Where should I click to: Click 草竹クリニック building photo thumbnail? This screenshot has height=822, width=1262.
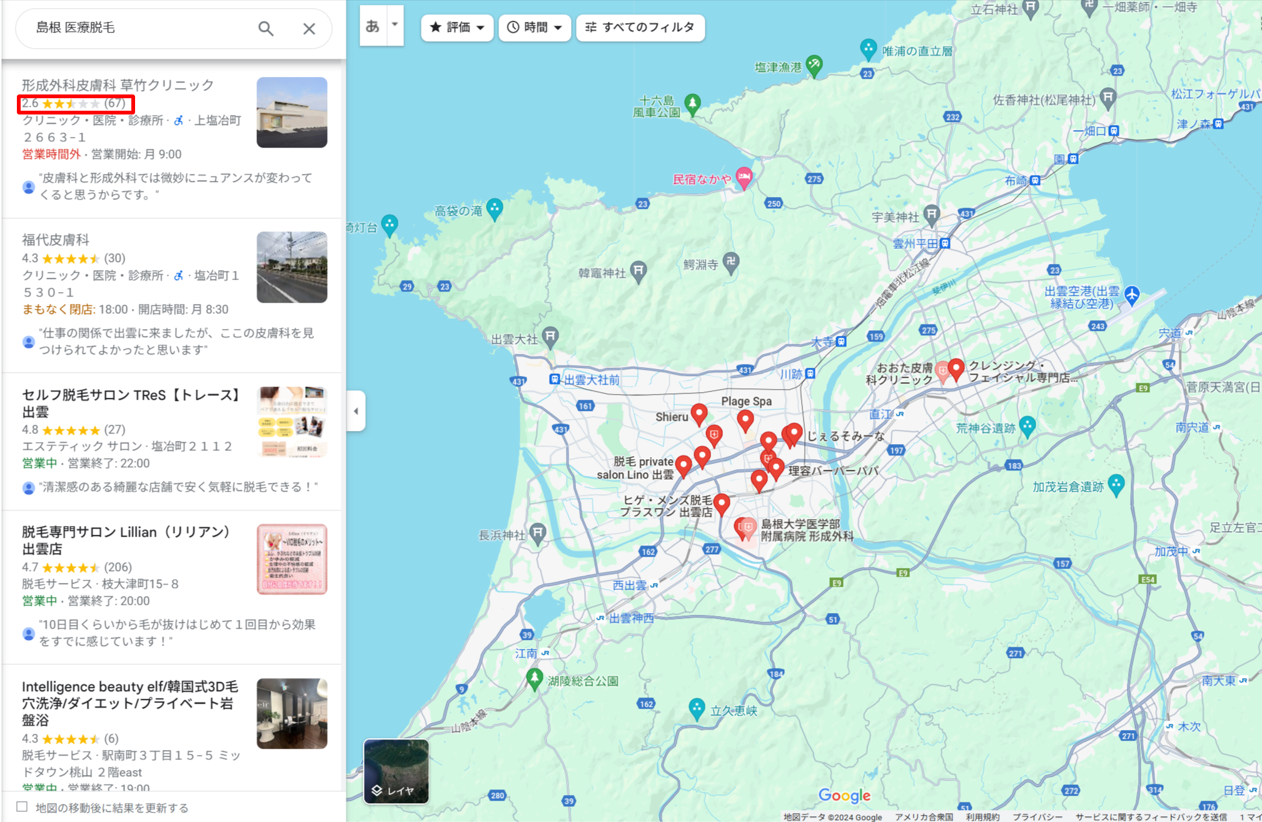tap(292, 113)
